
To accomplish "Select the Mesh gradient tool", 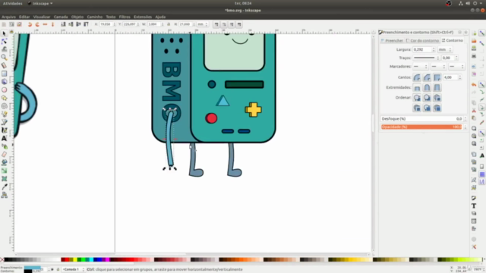I will (4, 179).
